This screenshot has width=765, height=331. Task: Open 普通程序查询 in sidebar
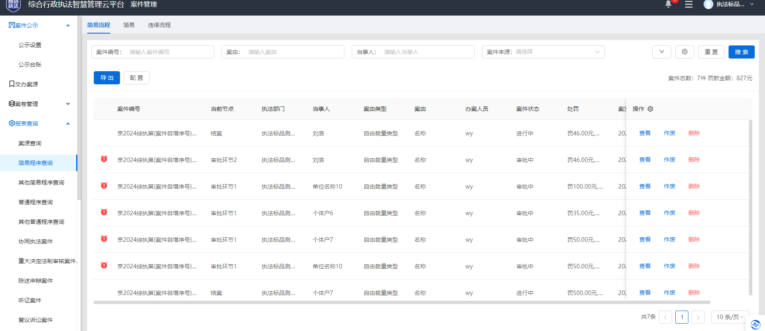(x=36, y=202)
